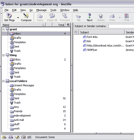
Task: Select the Unsent Messages folder
Action: (x=36, y=85)
